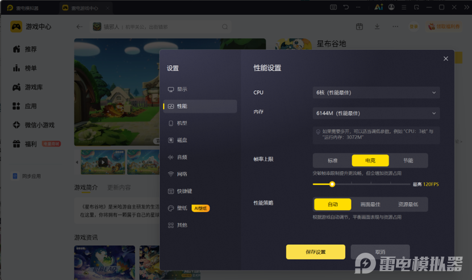Image resolution: width=472 pixels, height=280 pixels.
Task: Open the user account icon in title bar
Action: (x=391, y=7)
